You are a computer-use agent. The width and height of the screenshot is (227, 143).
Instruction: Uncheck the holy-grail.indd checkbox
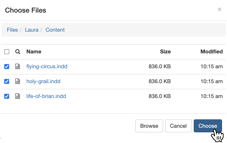pos(6,81)
